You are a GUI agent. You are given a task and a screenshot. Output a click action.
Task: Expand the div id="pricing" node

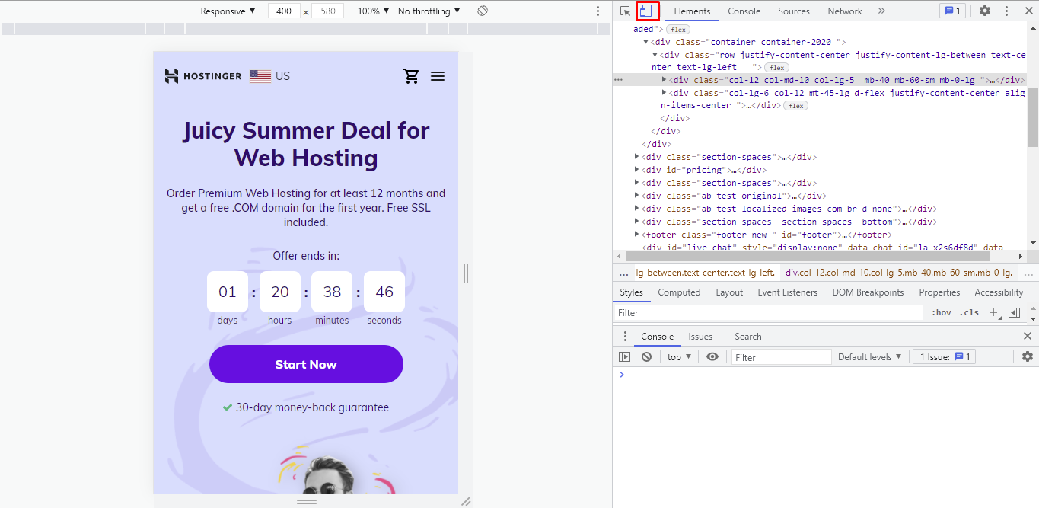tap(637, 170)
